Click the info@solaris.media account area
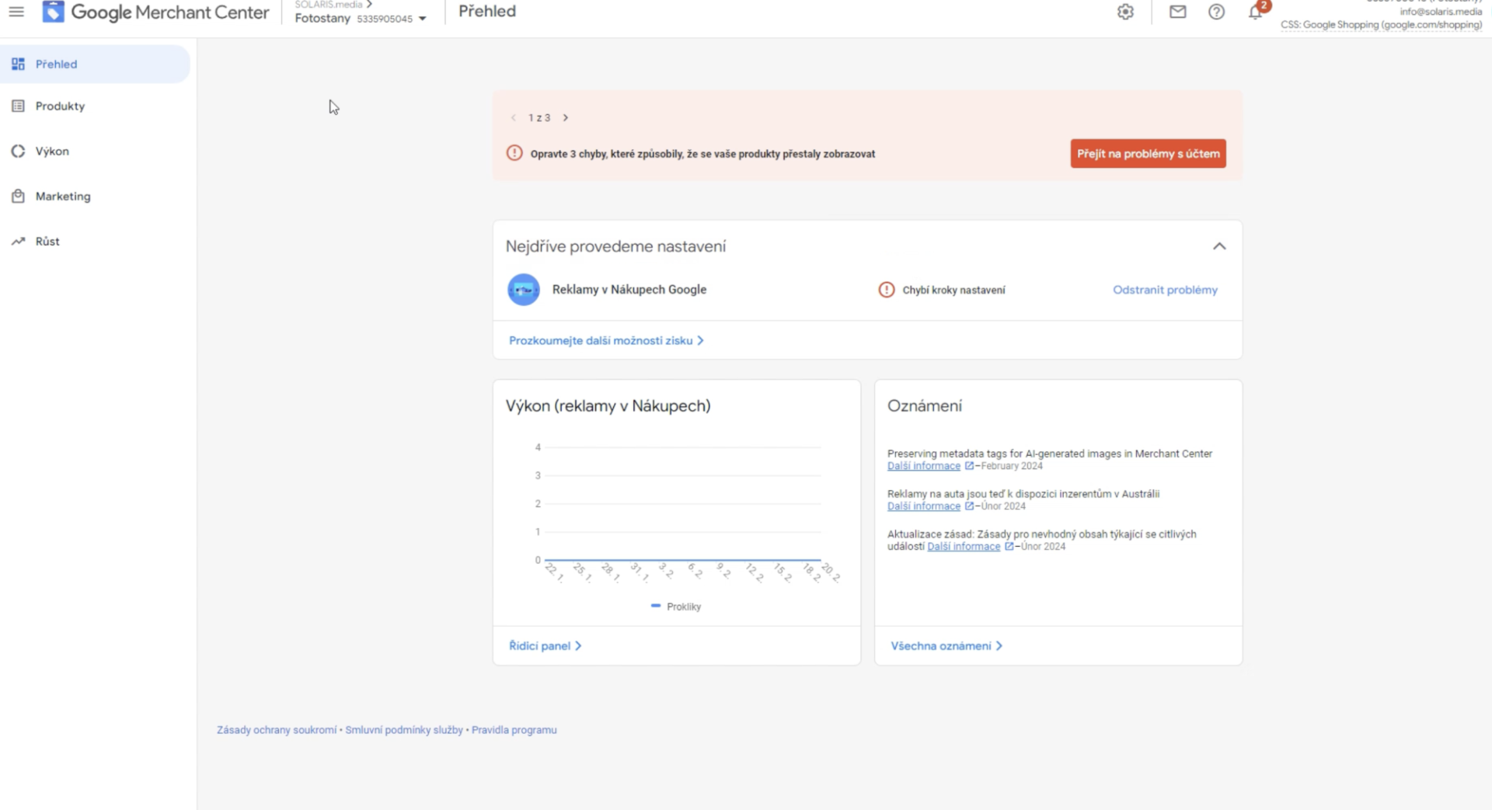This screenshot has width=1492, height=810. point(1441,12)
